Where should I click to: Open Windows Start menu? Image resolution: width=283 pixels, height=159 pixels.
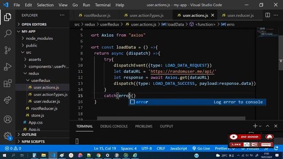pos(4,155)
